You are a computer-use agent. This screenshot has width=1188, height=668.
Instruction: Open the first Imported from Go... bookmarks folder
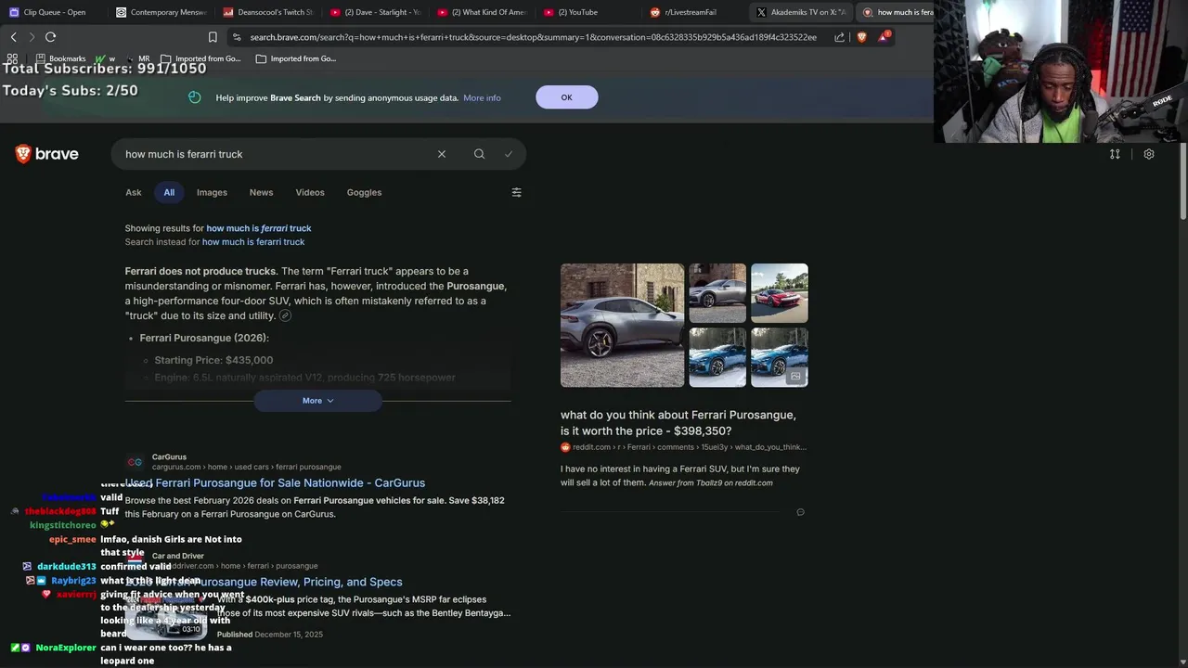pos(200,58)
